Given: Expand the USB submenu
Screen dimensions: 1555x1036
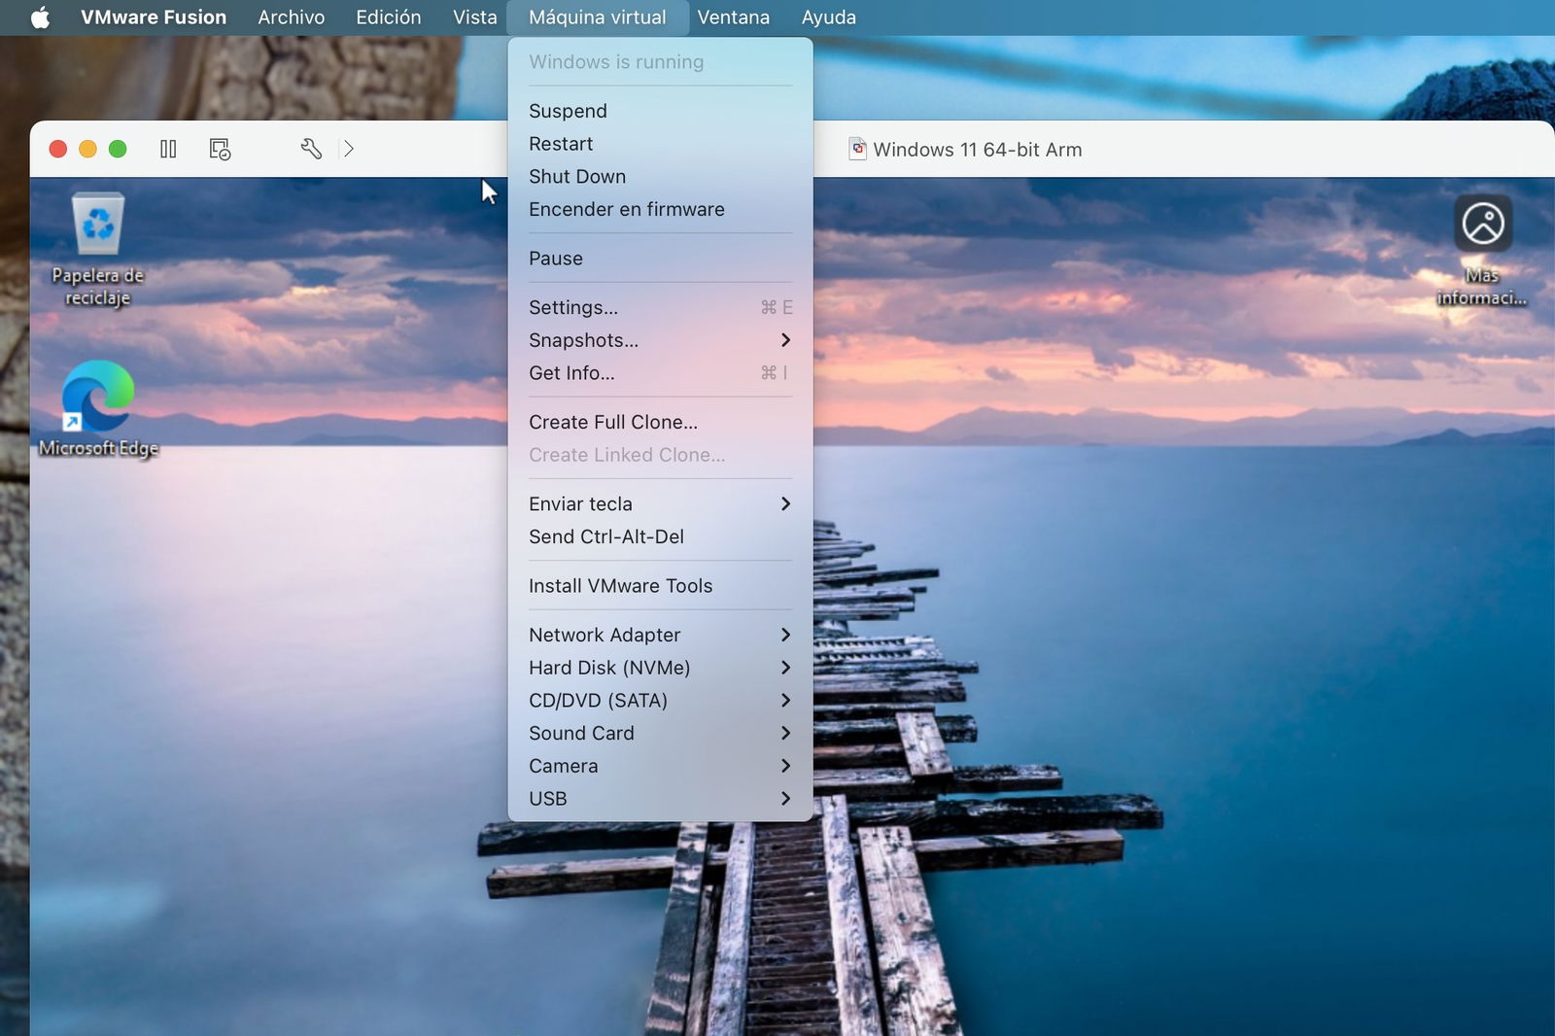Looking at the screenshot, I should (x=660, y=799).
